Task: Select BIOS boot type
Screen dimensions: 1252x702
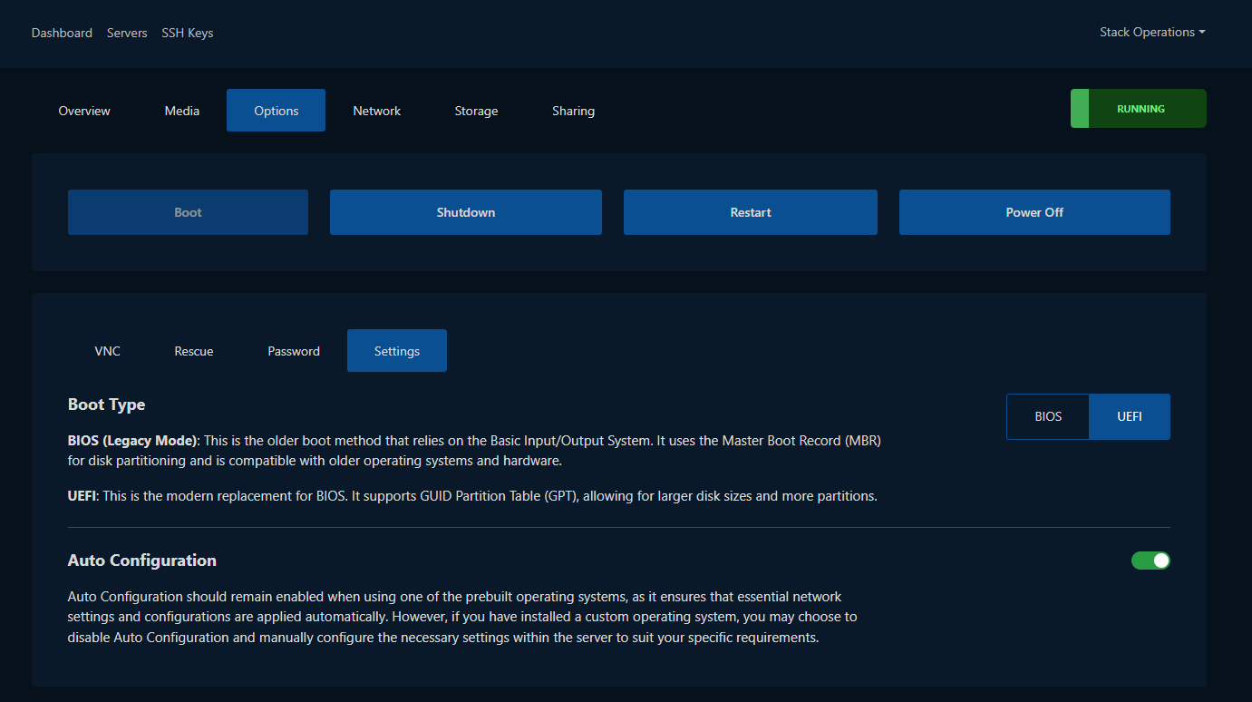Action: 1048,417
